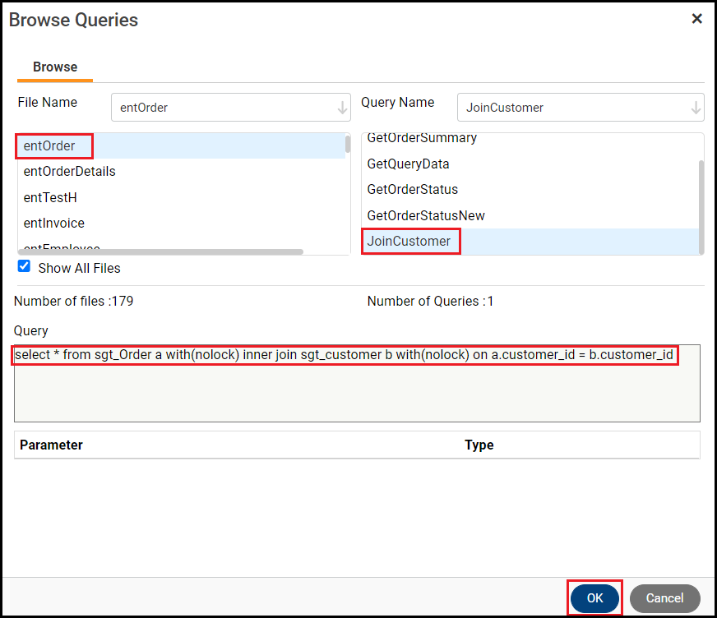The width and height of the screenshot is (717, 618).
Task: Confirm selection with the OK button
Action: 594,598
